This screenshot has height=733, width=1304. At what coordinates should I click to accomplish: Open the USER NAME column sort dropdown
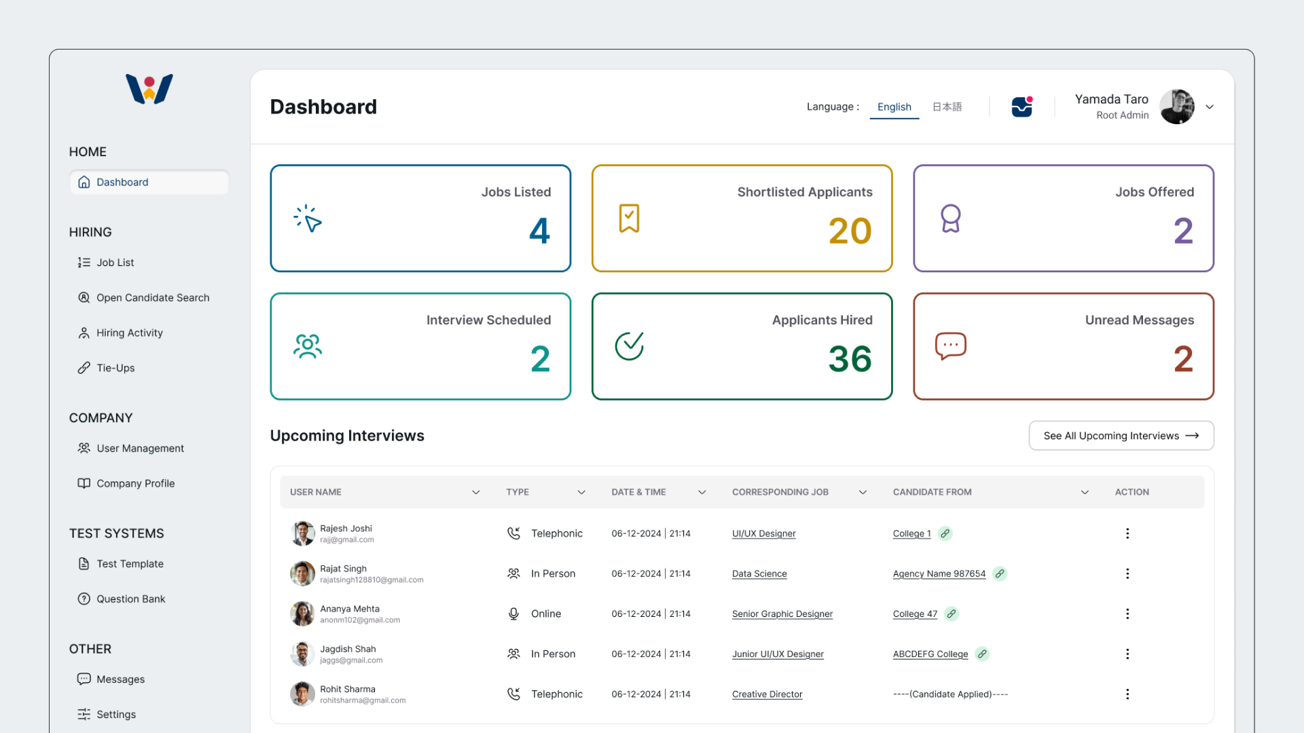coord(475,492)
